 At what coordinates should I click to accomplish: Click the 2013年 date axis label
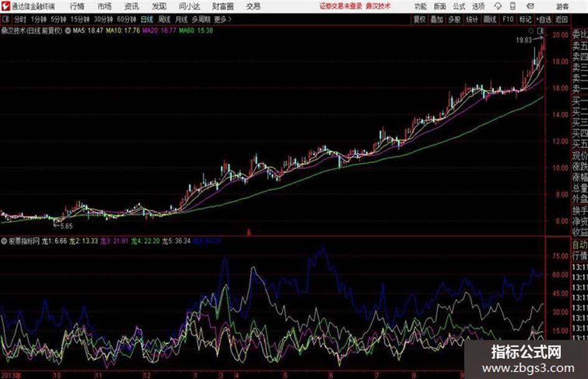[x=11, y=375]
